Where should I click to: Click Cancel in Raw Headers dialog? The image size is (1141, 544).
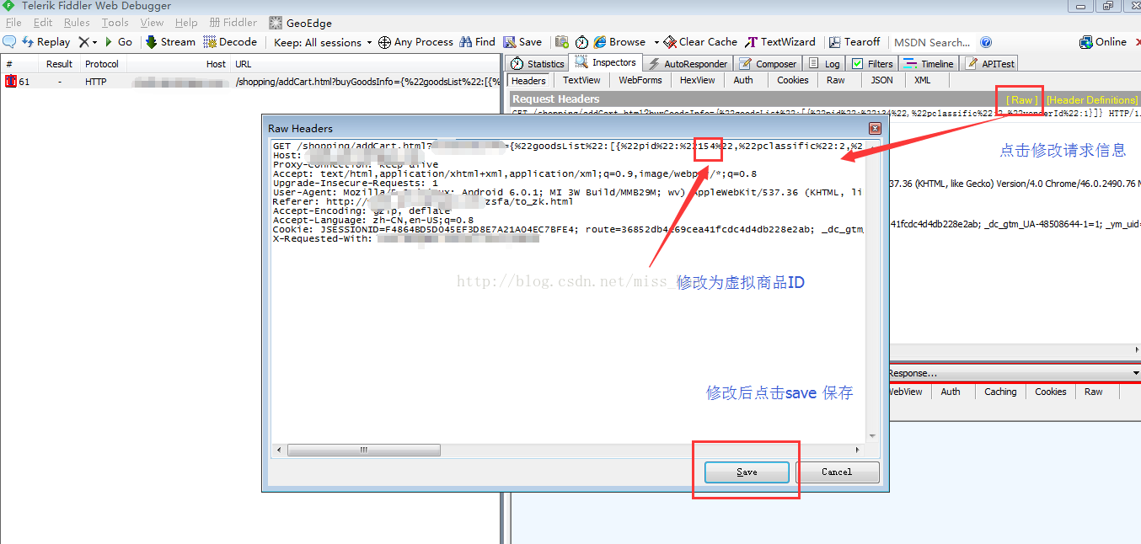pos(837,472)
